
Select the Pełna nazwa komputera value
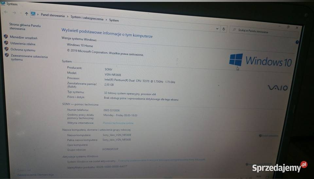point(117,140)
